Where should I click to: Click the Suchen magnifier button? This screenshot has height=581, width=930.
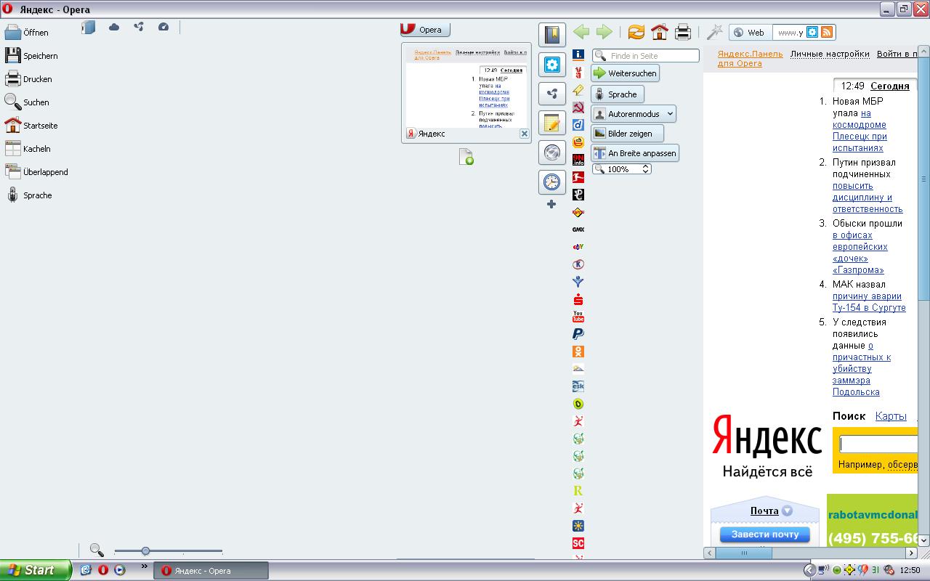point(27,102)
